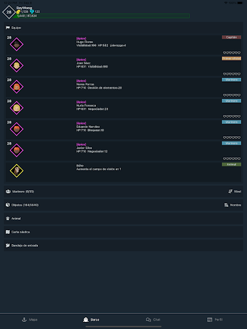Select Eduardo Narváez crew row
This screenshot has width=247, height=329.
coord(123,129)
